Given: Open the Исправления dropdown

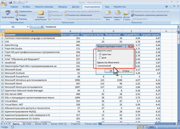Looking at the screenshot, I should point(140,19).
